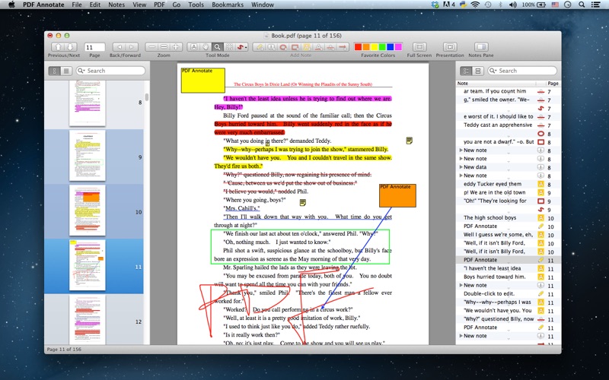
Task: Pick the yellow favorite color
Action: pos(375,47)
